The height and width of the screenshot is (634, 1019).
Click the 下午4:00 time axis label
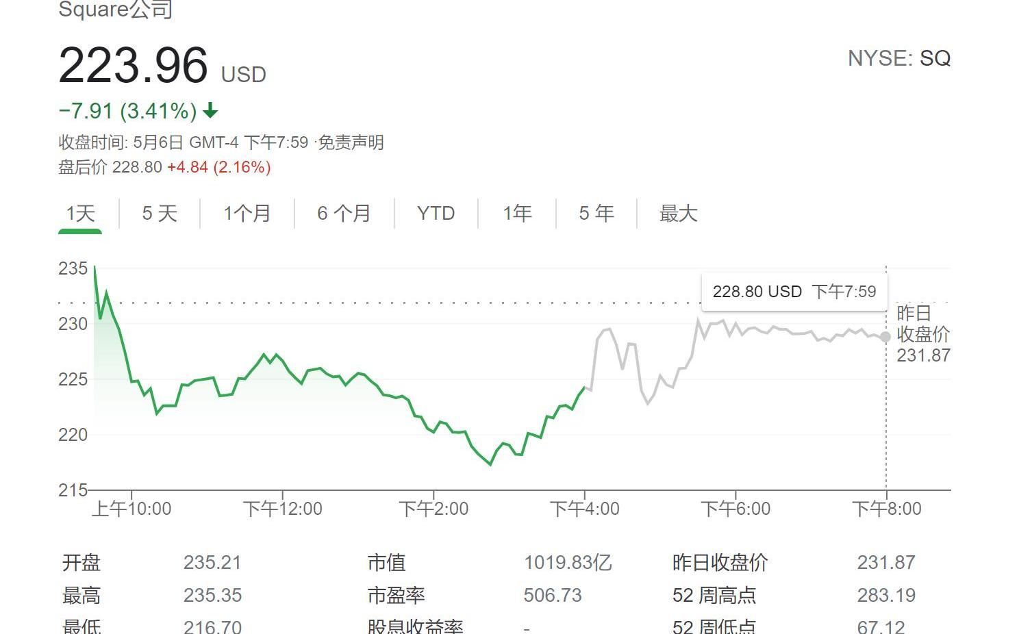tap(584, 509)
